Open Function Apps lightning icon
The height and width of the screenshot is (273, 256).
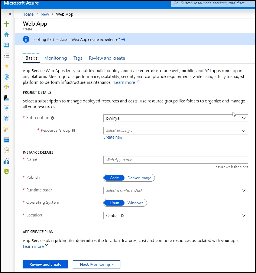click(x=6, y=87)
